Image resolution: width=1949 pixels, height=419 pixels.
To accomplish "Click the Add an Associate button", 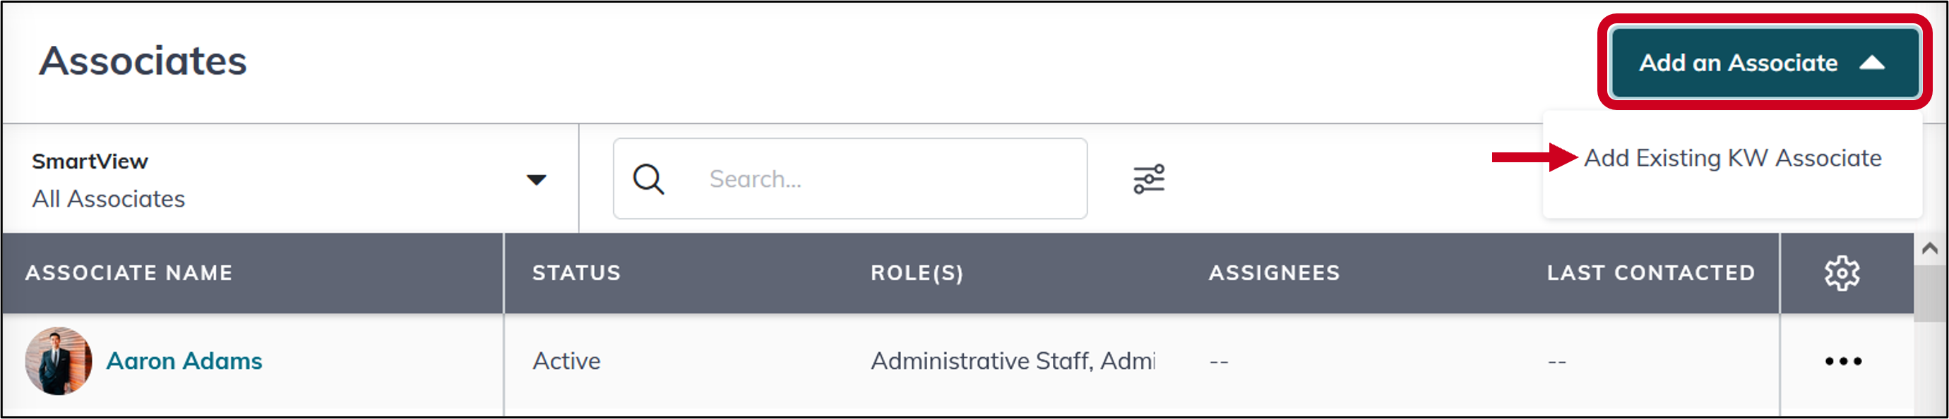I will pos(1766,63).
